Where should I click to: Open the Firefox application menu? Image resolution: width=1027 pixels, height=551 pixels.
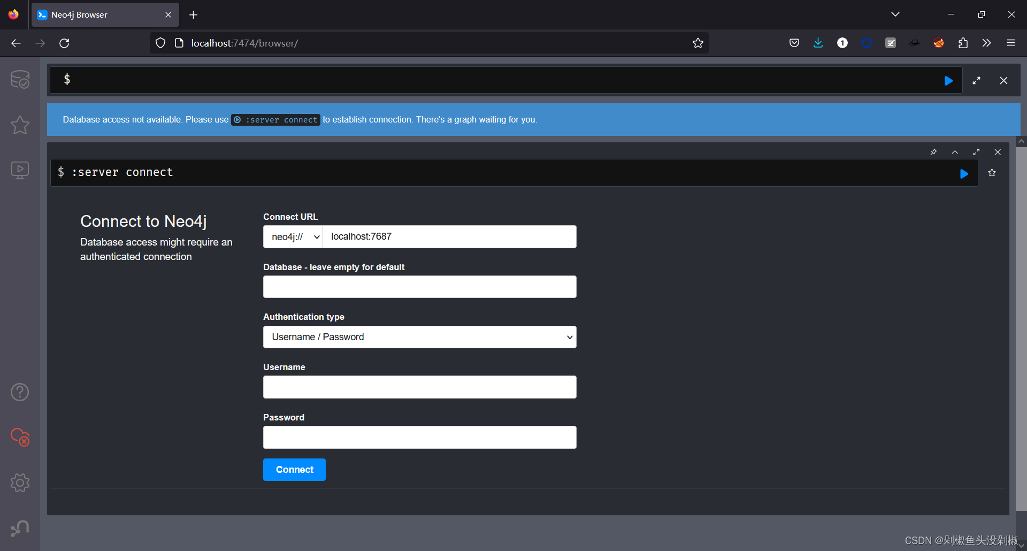pos(1011,43)
